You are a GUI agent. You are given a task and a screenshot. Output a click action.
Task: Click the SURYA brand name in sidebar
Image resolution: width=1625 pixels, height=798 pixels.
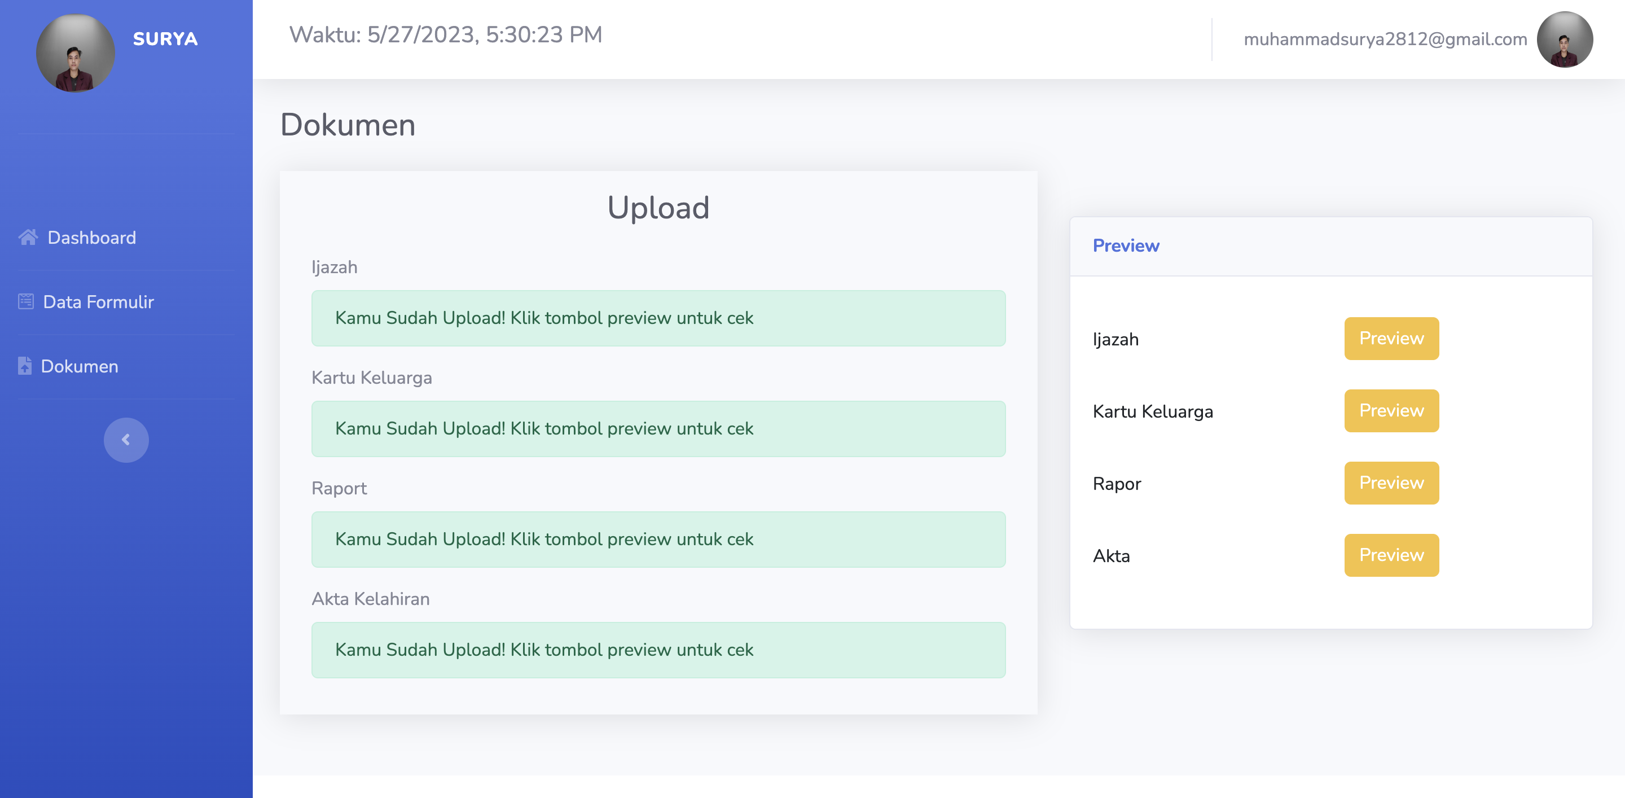[165, 39]
